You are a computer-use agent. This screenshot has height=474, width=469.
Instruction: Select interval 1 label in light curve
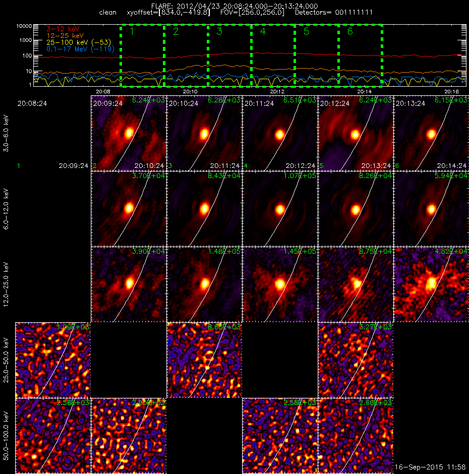click(132, 31)
